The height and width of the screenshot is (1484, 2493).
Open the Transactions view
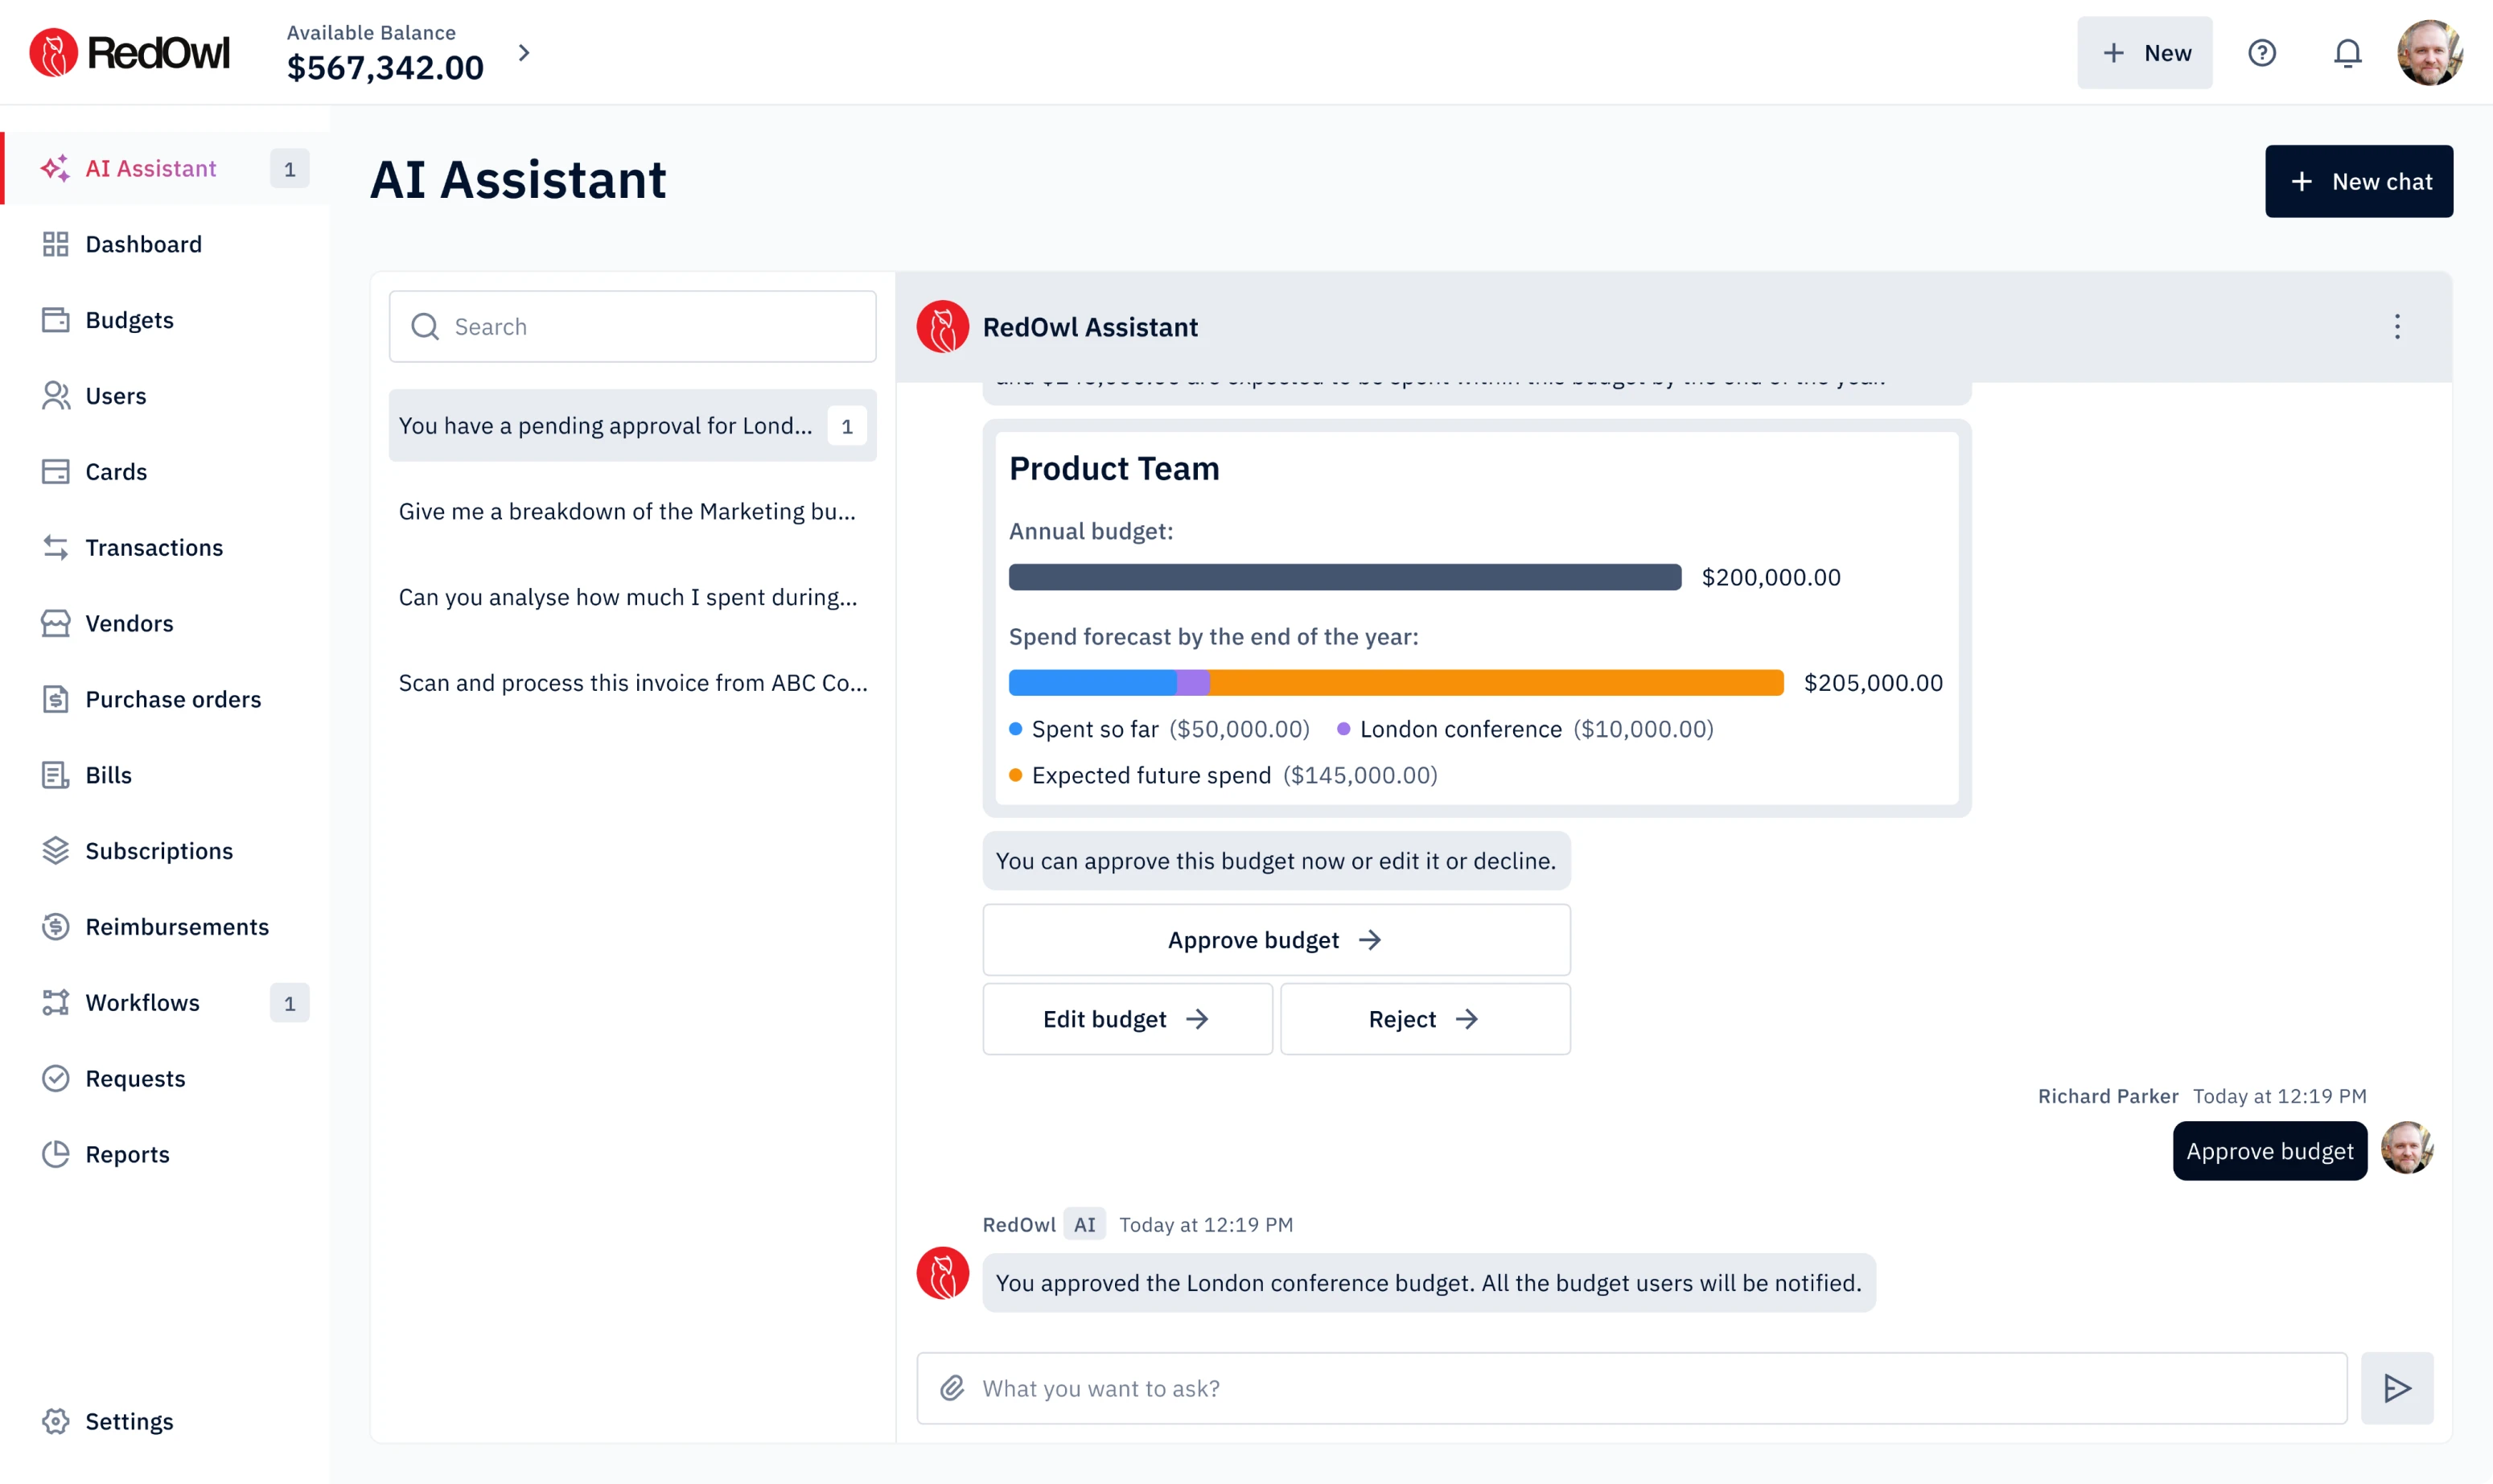pyautogui.click(x=154, y=547)
